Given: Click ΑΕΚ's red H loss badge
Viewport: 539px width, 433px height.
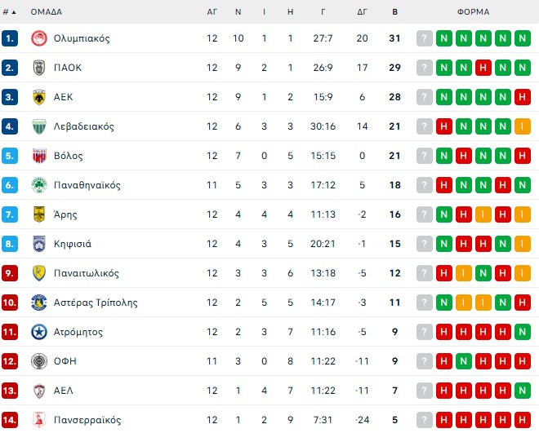Looking at the screenshot, I should tap(523, 97).
